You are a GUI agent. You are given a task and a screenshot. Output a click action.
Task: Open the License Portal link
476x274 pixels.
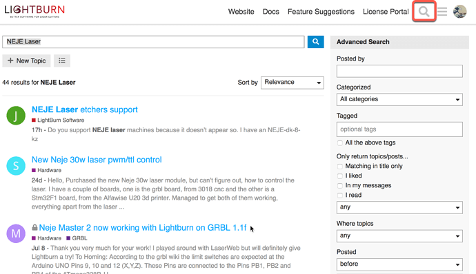point(386,12)
